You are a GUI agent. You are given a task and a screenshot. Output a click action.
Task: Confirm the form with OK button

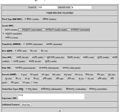pyautogui.click(x=60, y=111)
